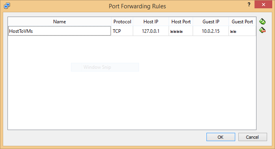Select the Host Port column header
Image resolution: width=275 pixels, height=149 pixels.
181,22
